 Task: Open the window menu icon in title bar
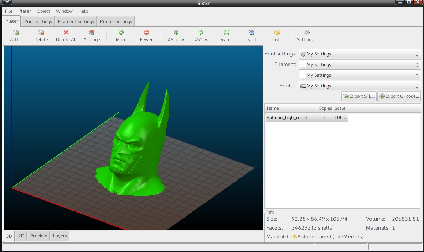point(7,2)
